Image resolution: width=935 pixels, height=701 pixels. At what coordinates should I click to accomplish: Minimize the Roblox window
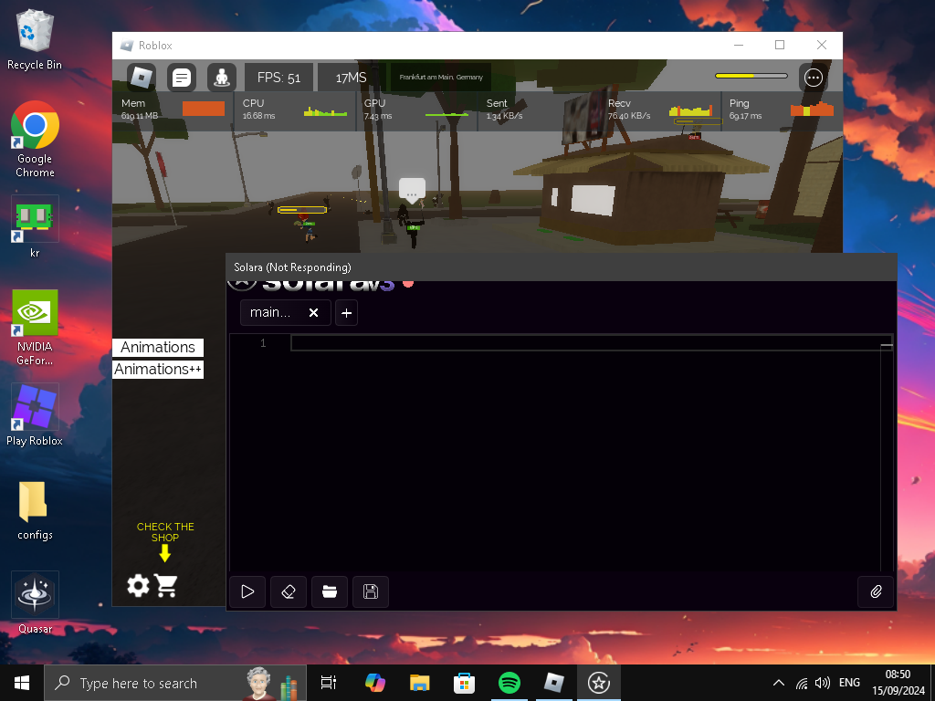[x=738, y=46]
